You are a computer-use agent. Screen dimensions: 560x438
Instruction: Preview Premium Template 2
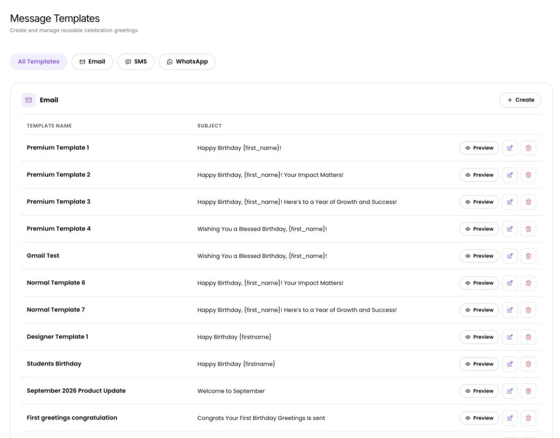[x=479, y=175]
